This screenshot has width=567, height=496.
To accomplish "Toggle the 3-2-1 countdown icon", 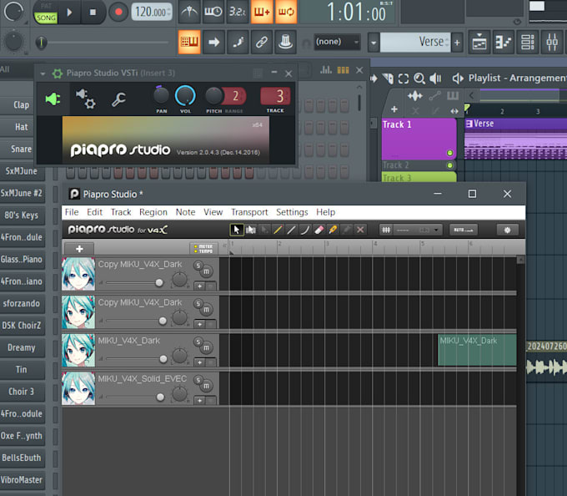I will tap(238, 12).
